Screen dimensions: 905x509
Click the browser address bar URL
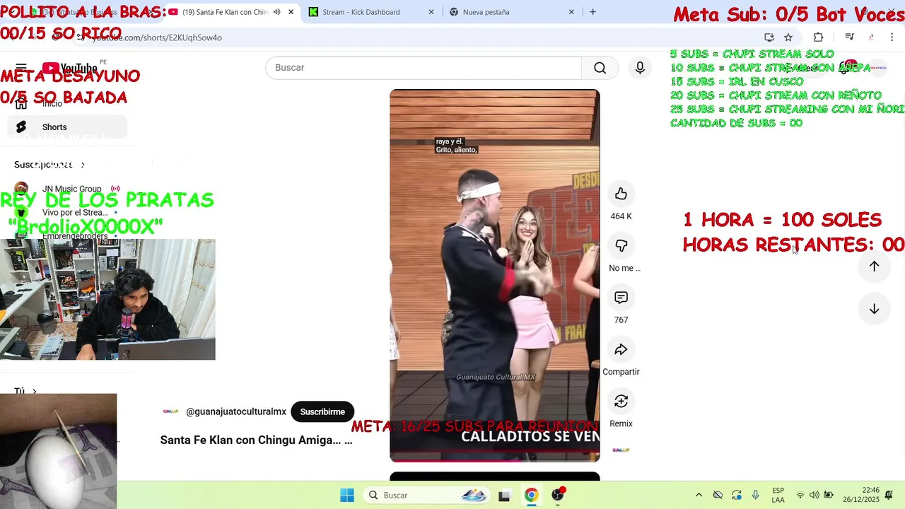tap(157, 37)
